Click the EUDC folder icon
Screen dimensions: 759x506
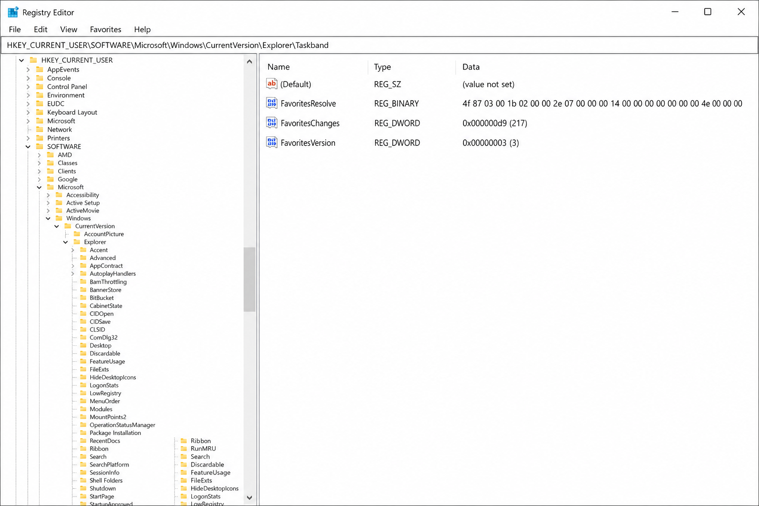[40, 104]
